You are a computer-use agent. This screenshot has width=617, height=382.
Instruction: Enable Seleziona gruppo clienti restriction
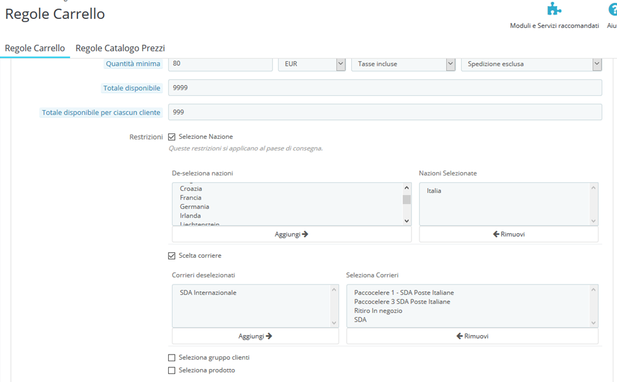(x=172, y=358)
